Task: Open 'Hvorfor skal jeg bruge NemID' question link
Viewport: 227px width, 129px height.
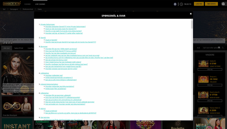Action: (71, 42)
